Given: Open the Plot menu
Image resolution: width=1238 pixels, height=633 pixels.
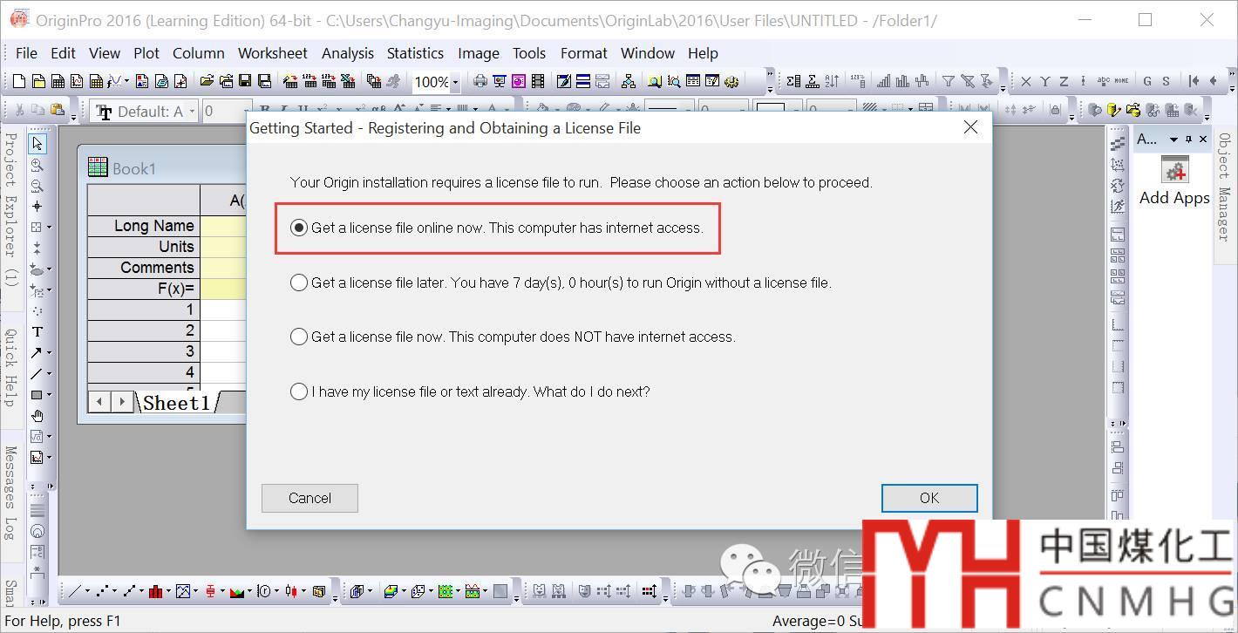Looking at the screenshot, I should 146,53.
